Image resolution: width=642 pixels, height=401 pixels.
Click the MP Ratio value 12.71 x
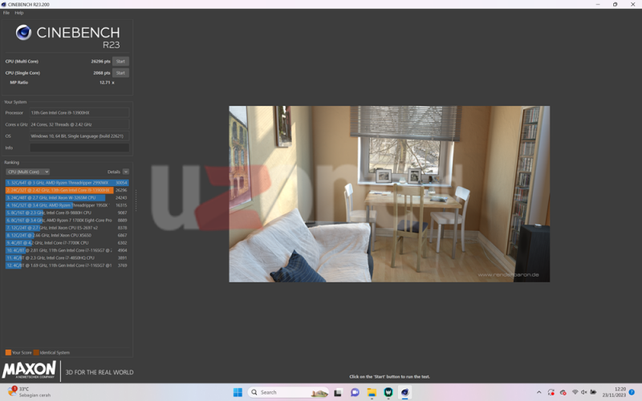107,83
